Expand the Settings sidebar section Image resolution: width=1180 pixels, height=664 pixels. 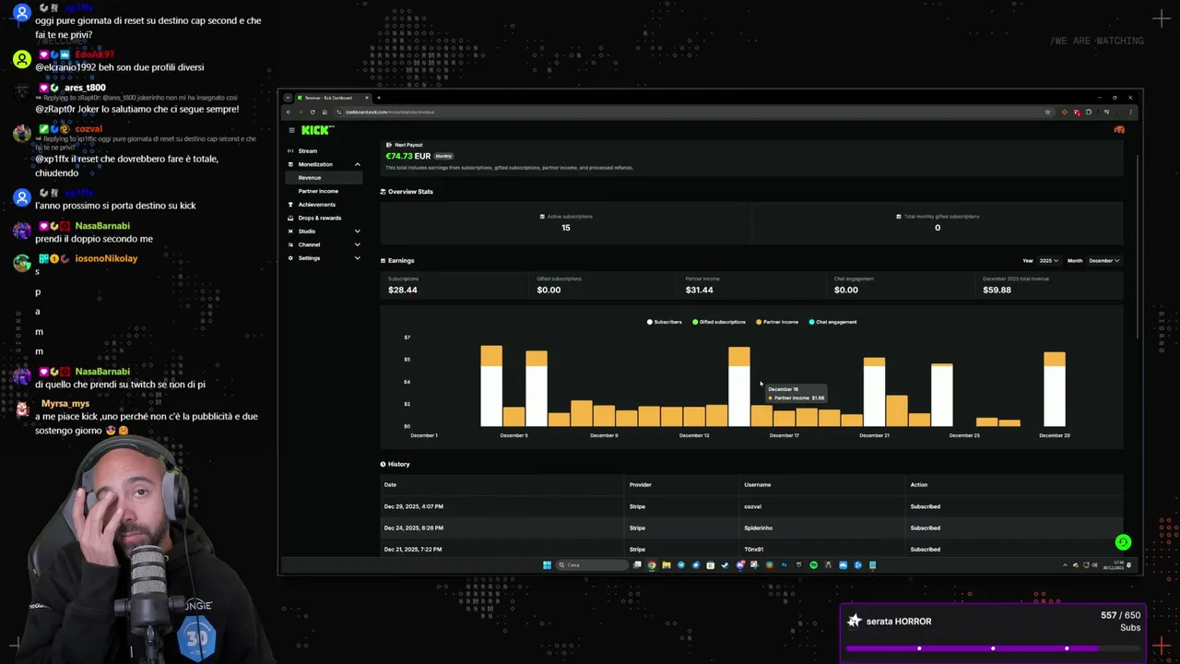point(357,258)
